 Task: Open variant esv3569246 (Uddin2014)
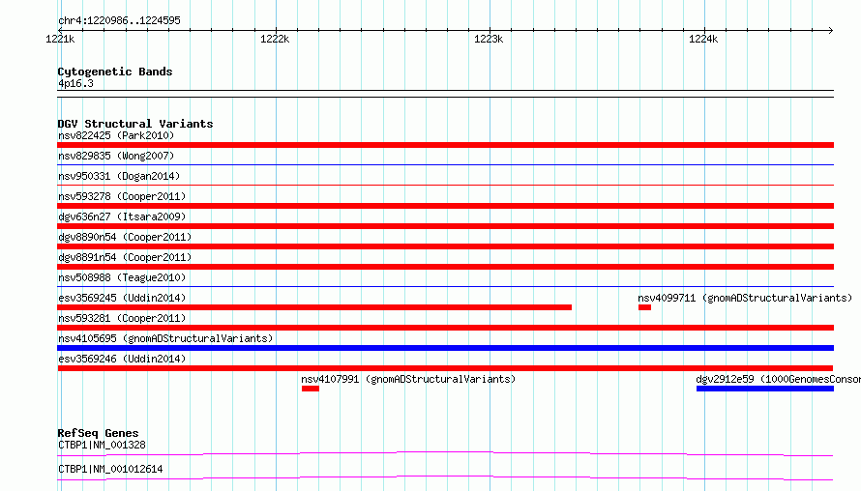pos(122,359)
